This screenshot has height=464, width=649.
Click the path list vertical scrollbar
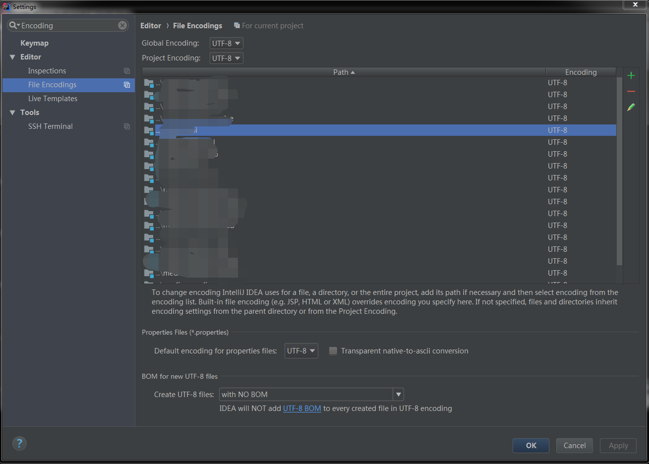(x=619, y=171)
